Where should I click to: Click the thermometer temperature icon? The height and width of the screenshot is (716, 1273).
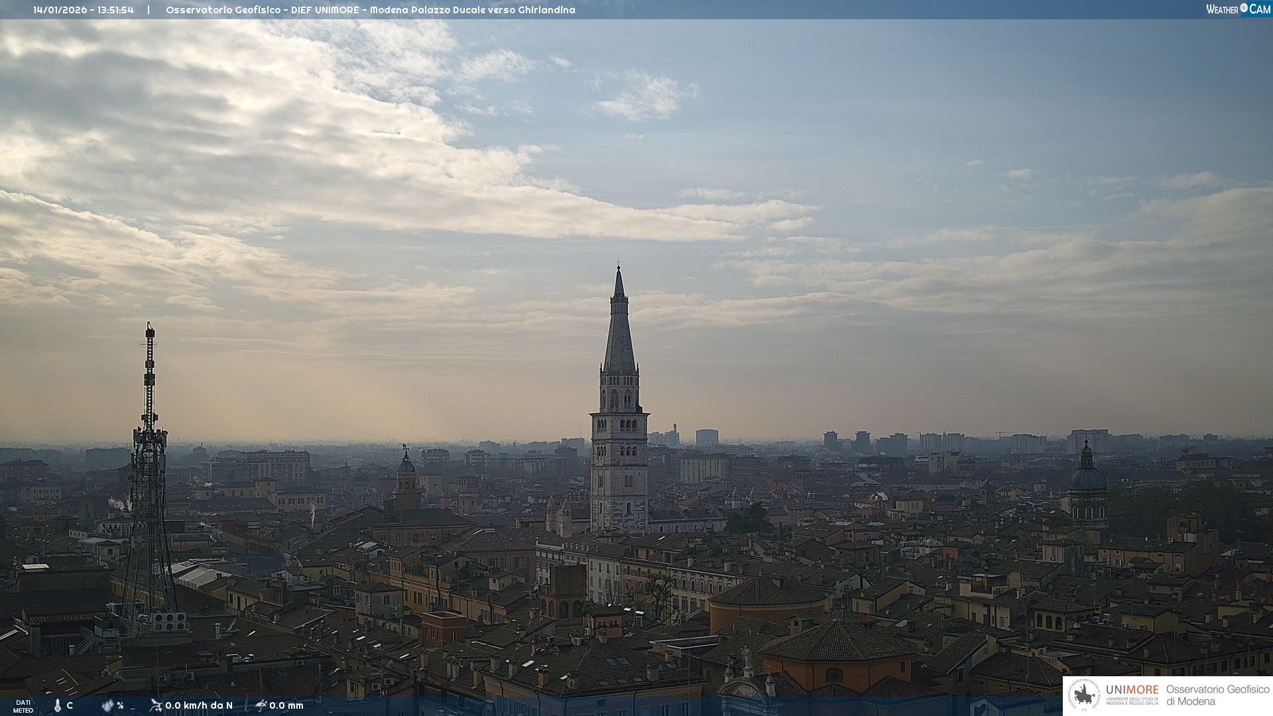pyautogui.click(x=58, y=705)
